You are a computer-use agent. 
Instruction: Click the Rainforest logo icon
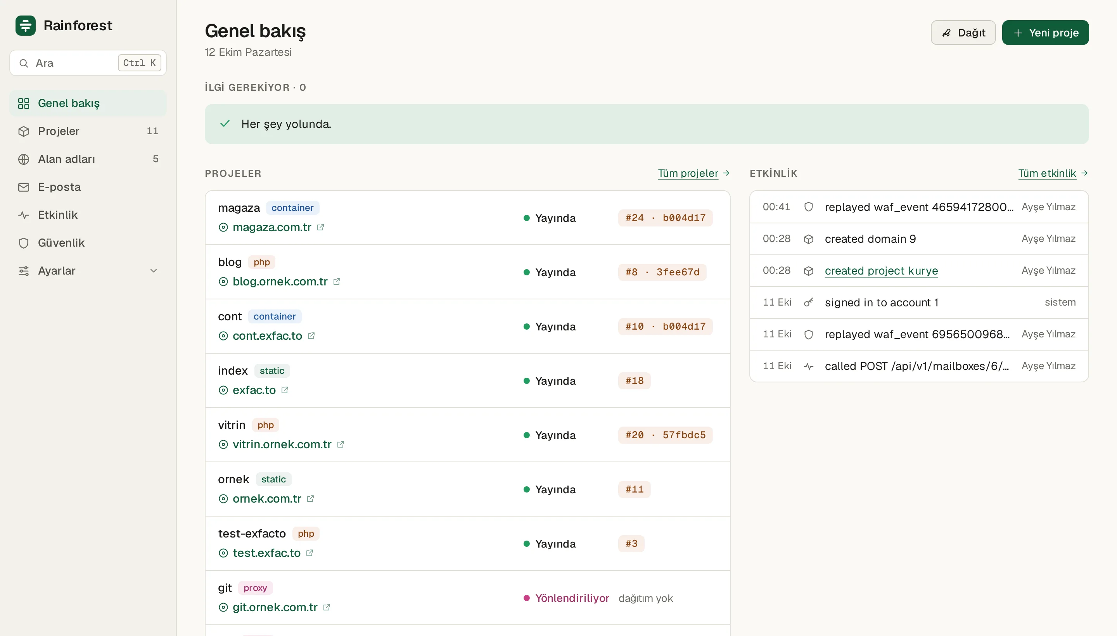coord(25,25)
